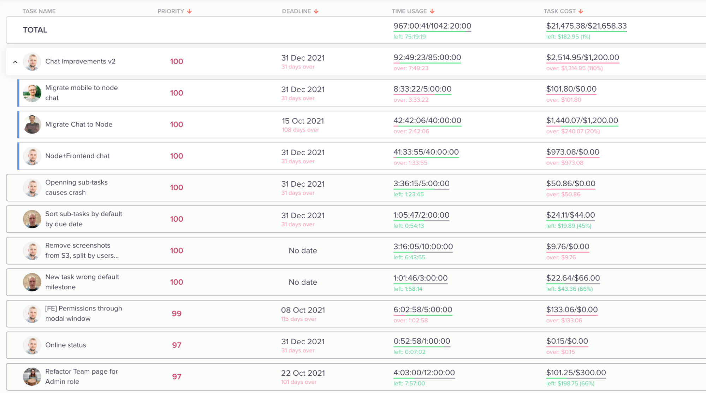Viewport: 706px width, 393px height.
Task: Open the Migrate mobile to node chat task
Action: click(82, 93)
